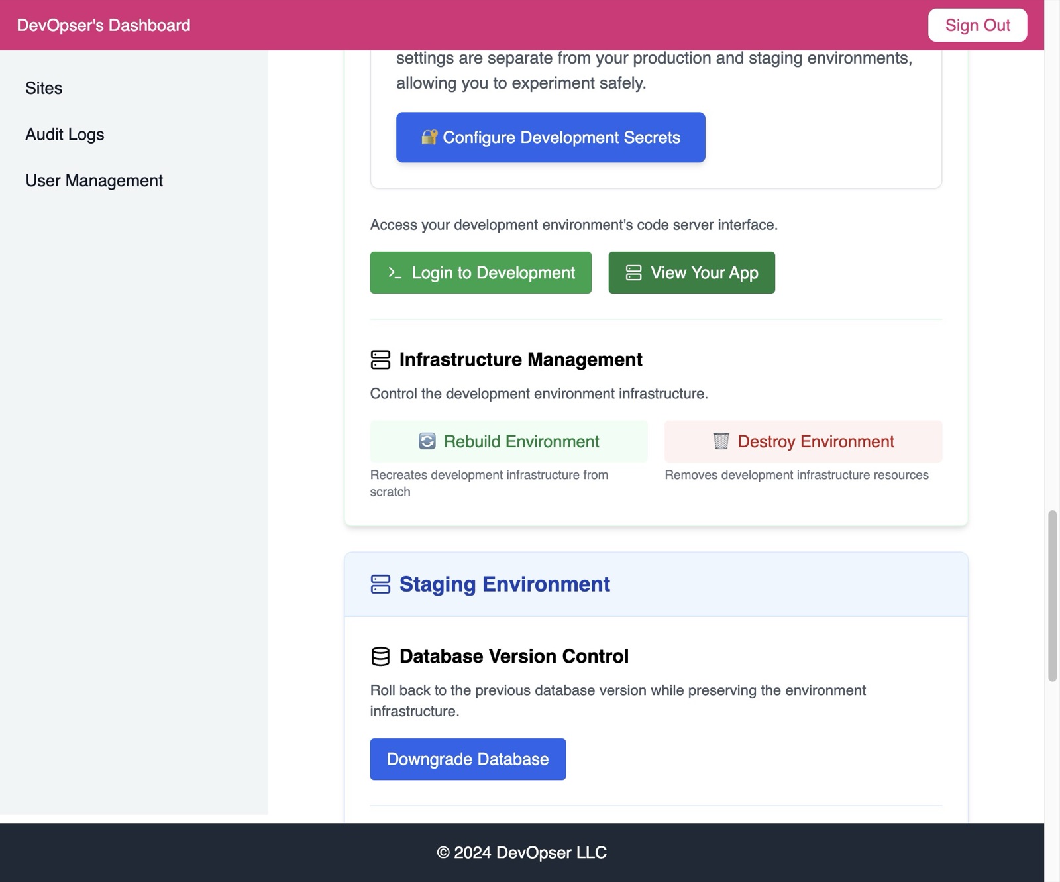This screenshot has width=1060, height=882.
Task: Click '© 2024 DevOpser LLC' footer text
Action: 522,853
